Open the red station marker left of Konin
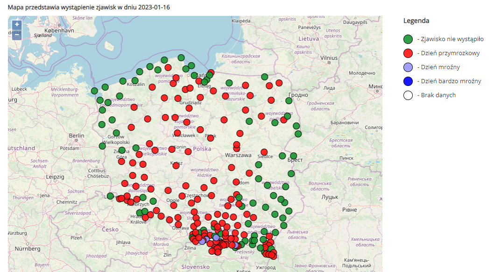This screenshot has width=501, height=272. click(172, 149)
